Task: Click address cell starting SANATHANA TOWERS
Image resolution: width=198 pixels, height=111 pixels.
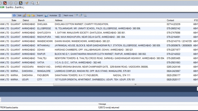Action: [x=110, y=75]
